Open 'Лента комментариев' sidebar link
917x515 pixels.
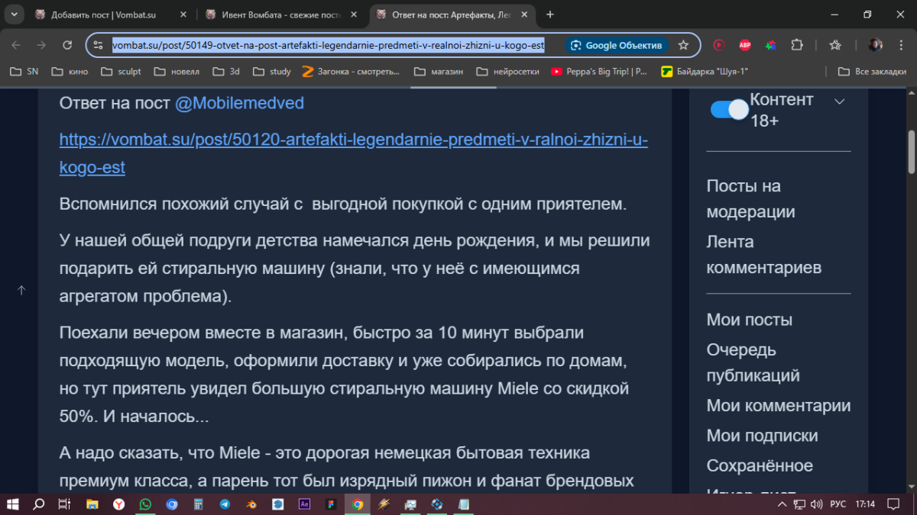[764, 255]
